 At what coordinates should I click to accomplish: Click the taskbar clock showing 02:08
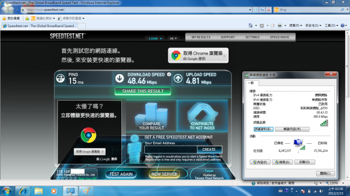335,191
